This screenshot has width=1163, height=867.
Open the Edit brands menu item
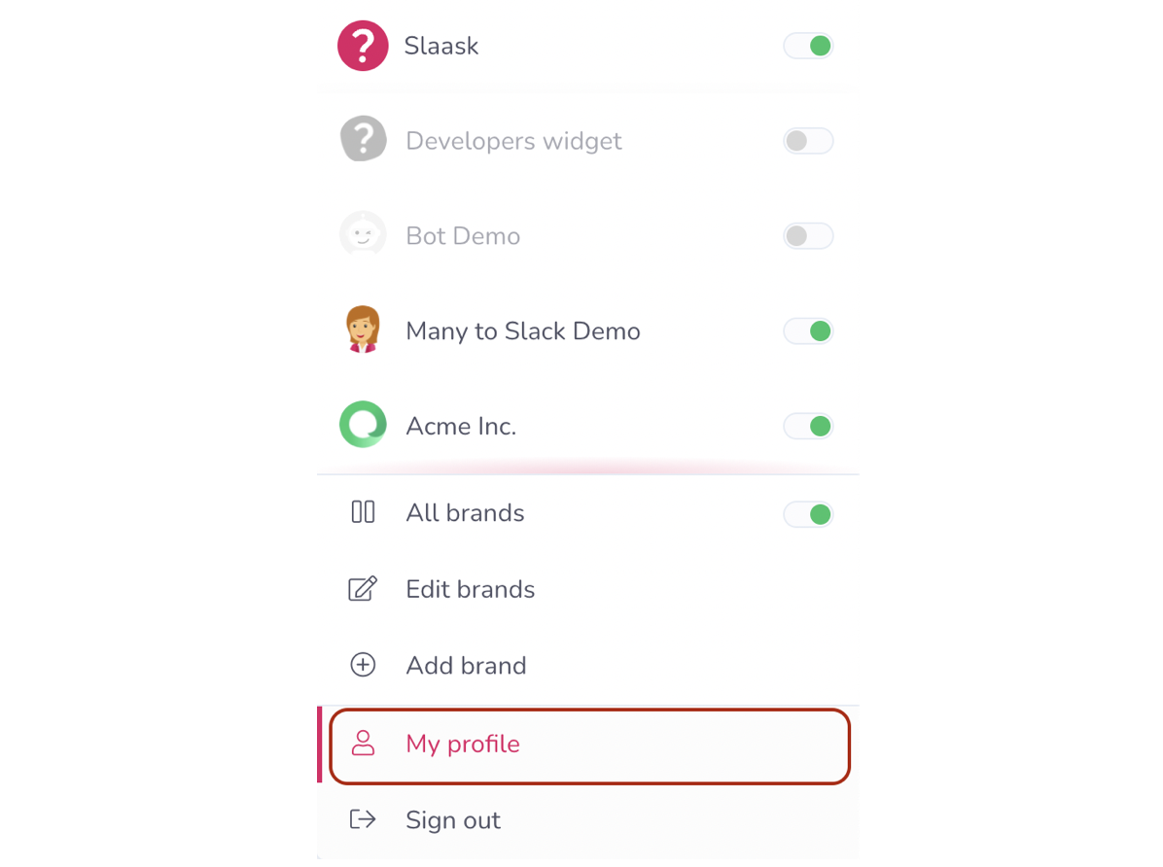[x=471, y=589]
